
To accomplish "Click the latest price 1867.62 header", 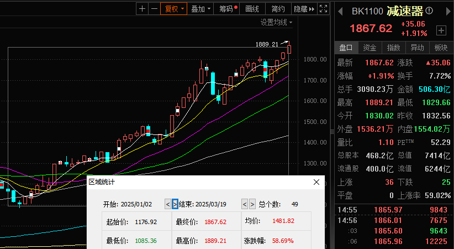I will point(371,28).
